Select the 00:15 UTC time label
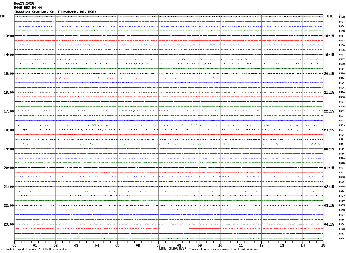The height and width of the screenshot is (253, 346). tap(329, 149)
